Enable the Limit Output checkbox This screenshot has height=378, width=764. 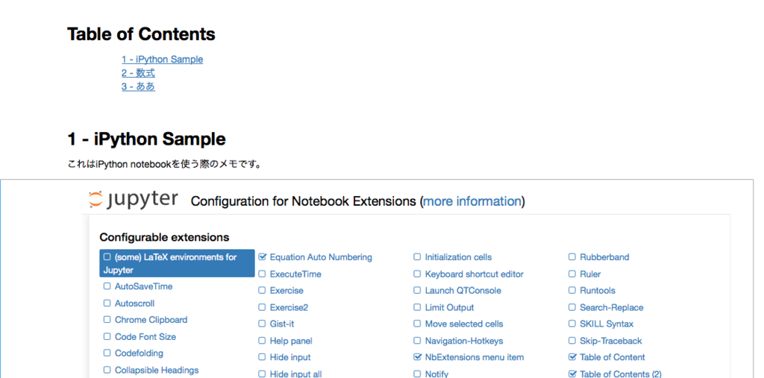417,307
